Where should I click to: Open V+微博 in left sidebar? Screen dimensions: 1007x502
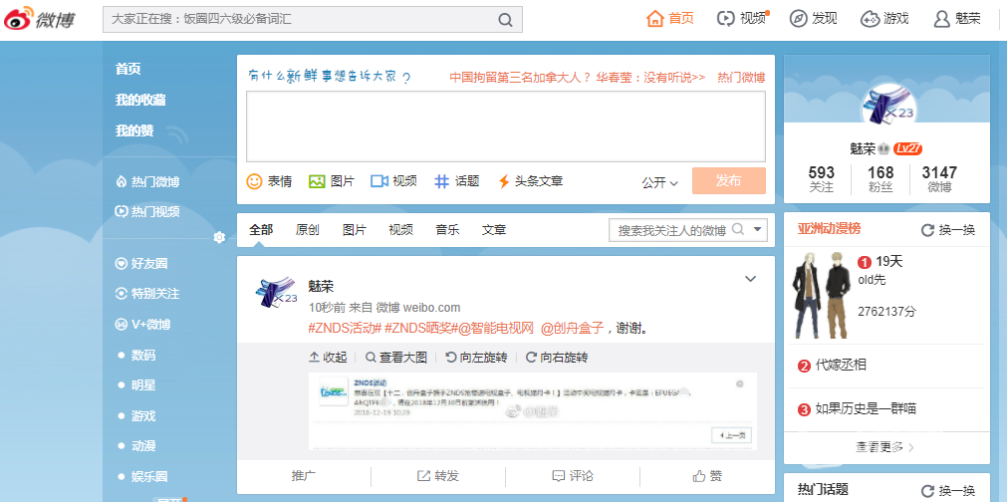[x=142, y=325]
